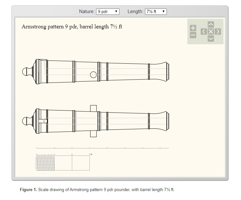
Task: Click the trunnion circle on the side-view cannon
Action: pyautogui.click(x=93, y=75)
